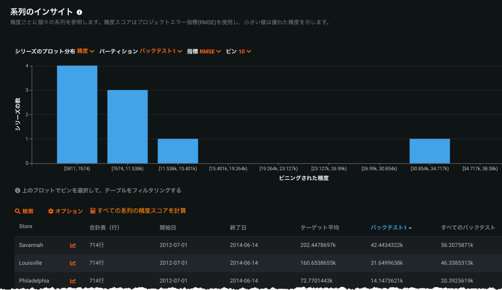Click すべてのバックテスト column header
Image resolution: width=502 pixels, height=290 pixels.
pos(468,228)
